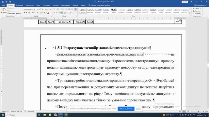The image size is (209, 117).
Task: Align text to the left
Action: (54, 13)
